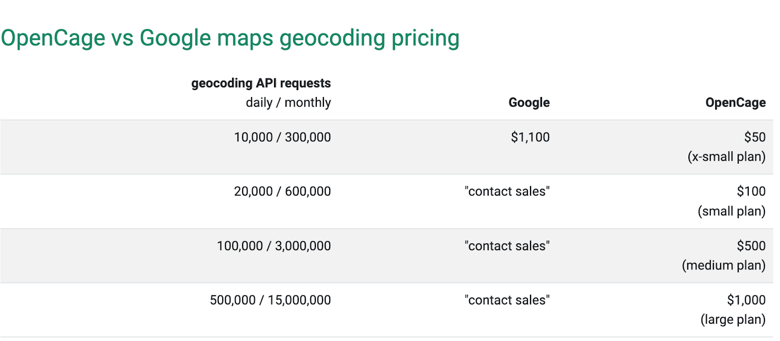This screenshot has height=341, width=780.
Task: Click the OpenCage vs Google pricing heading
Action: click(230, 38)
